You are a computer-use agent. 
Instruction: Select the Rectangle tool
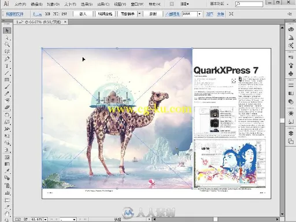7,80
